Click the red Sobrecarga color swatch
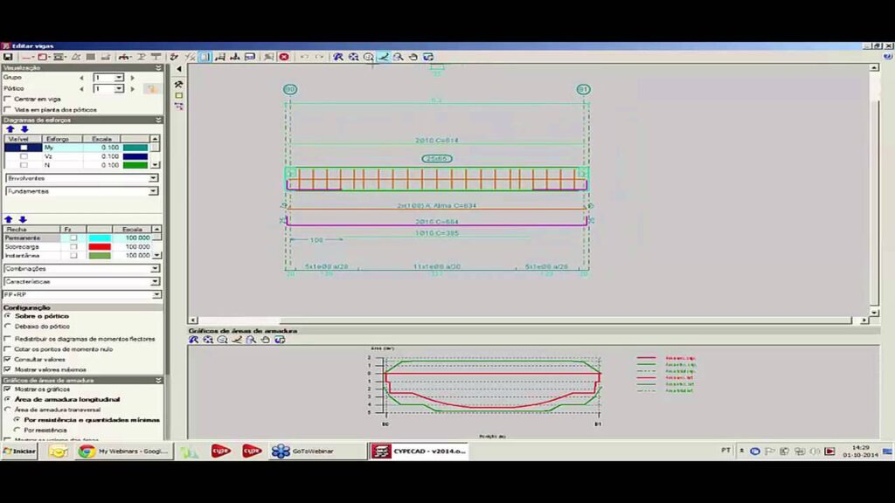 [x=99, y=247]
